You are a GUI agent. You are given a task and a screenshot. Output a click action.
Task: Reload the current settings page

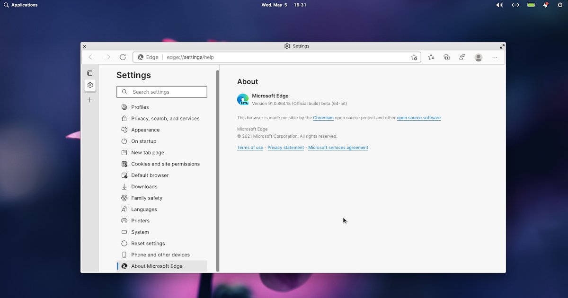[x=123, y=57]
